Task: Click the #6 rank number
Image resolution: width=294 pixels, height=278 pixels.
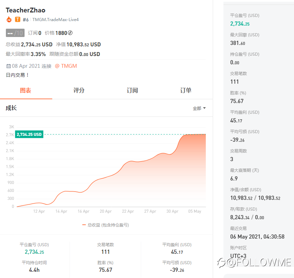Action: (x=26, y=20)
